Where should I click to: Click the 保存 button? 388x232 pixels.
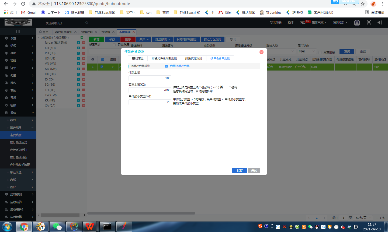(240, 170)
